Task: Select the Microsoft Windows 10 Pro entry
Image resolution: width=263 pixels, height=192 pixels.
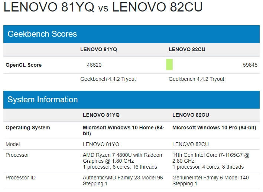Action: click(214, 128)
